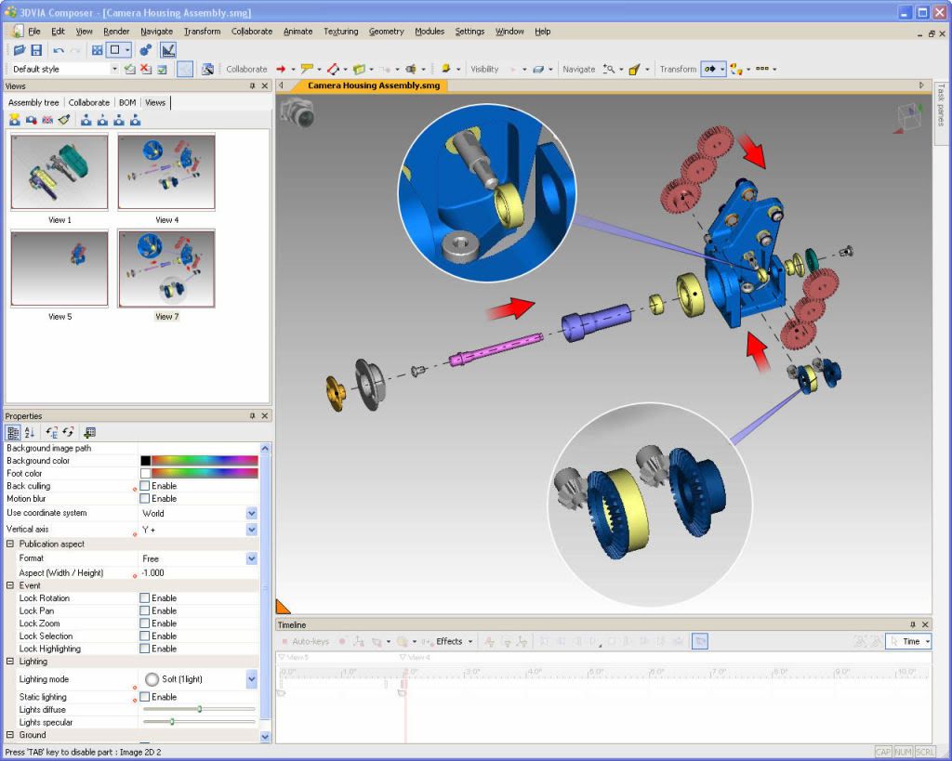Click the red arrow annotation tool
The height and width of the screenshot is (761, 952).
[281, 69]
